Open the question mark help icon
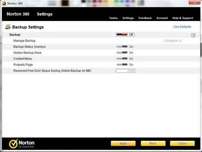 pyautogui.click(x=193, y=35)
